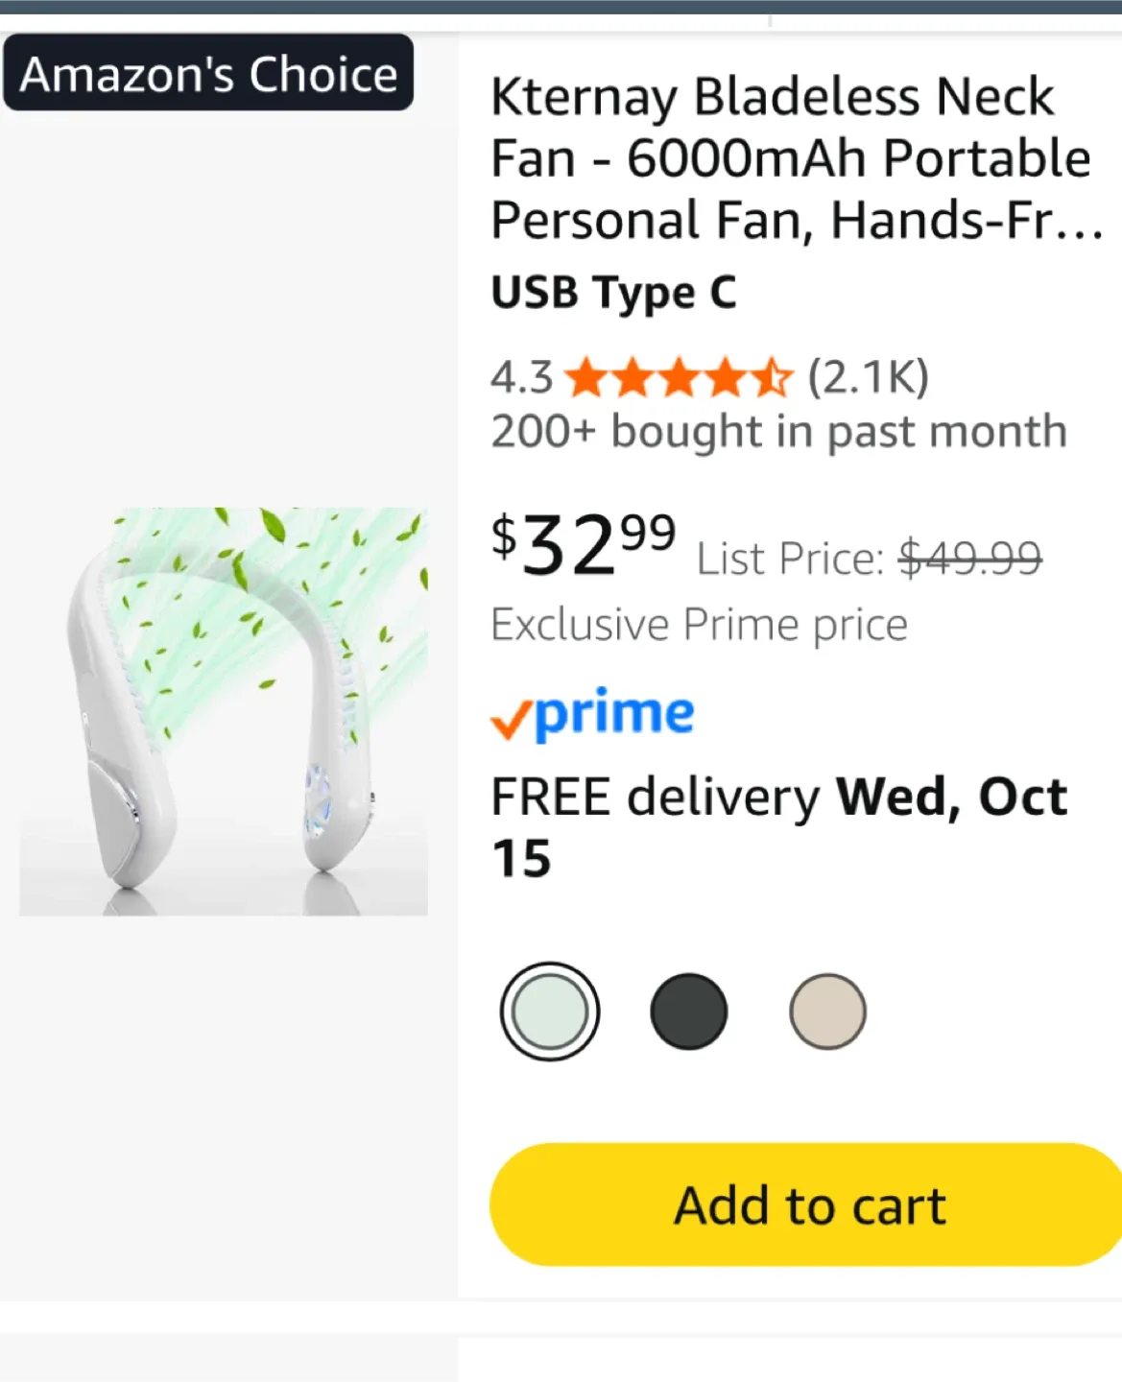1122x1382 pixels.
Task: Click the half-filled fifth rating star
Action: click(x=773, y=378)
